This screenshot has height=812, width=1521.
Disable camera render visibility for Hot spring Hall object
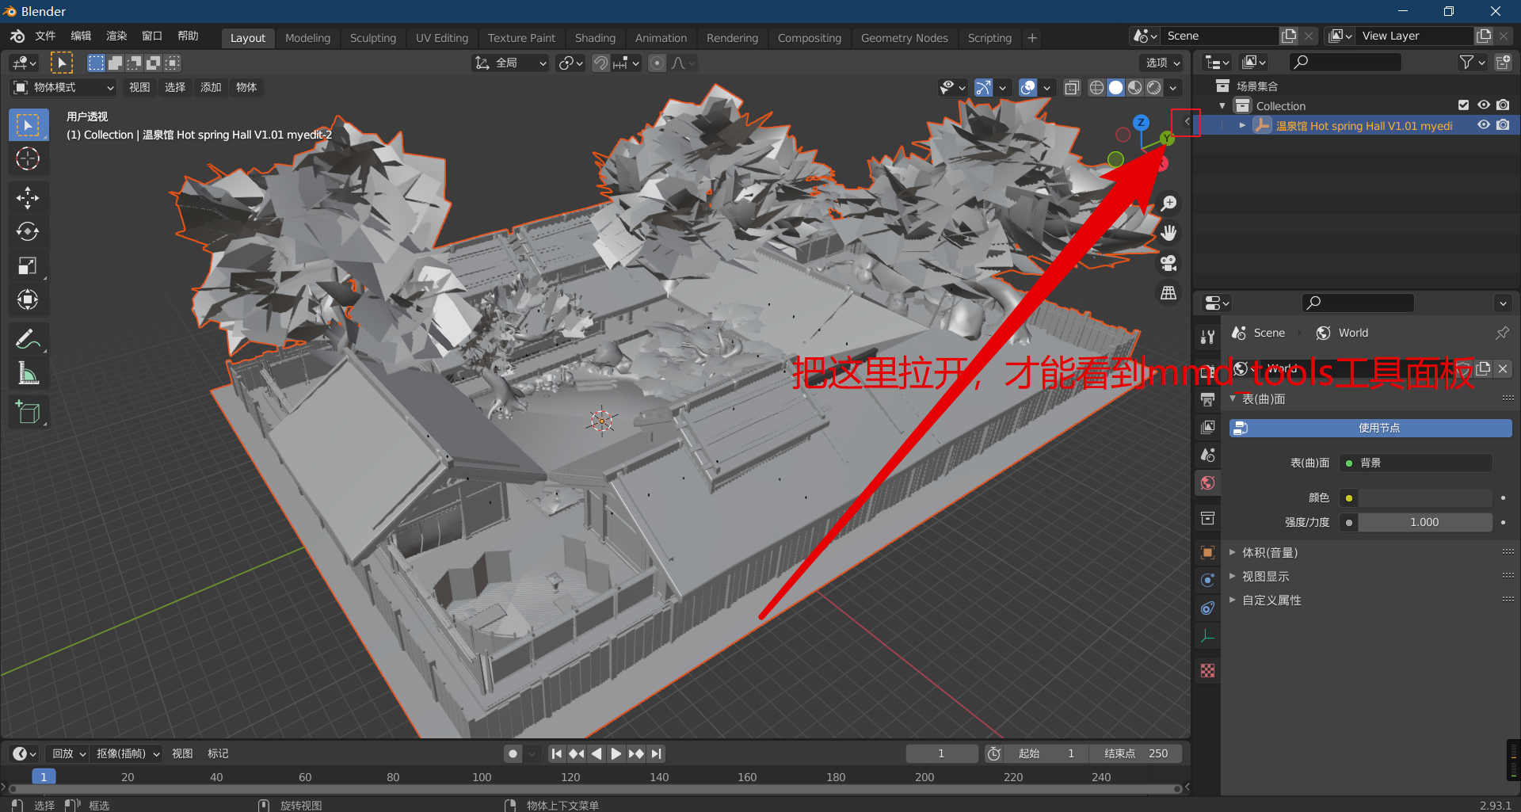(x=1503, y=125)
